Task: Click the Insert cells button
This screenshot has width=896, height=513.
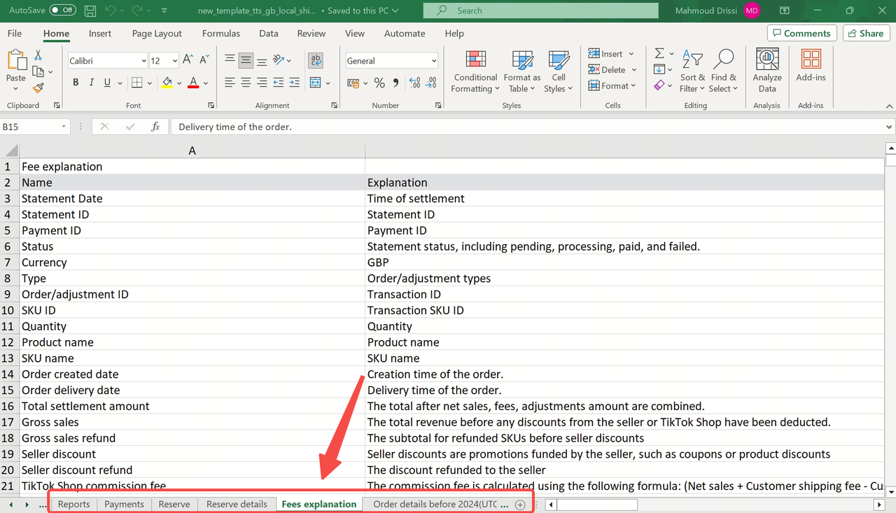Action: (x=610, y=54)
